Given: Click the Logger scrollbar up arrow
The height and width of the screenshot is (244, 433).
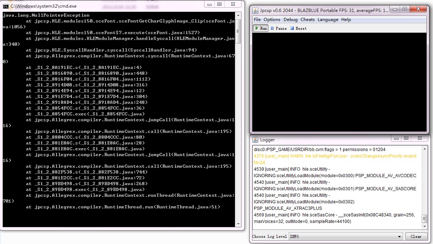Looking at the screenshot, I should click(x=425, y=149).
